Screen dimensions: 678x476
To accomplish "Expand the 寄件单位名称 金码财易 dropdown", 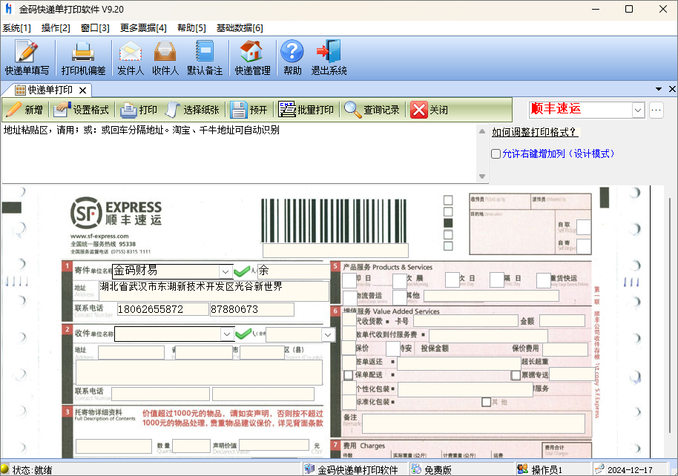I will click(226, 271).
